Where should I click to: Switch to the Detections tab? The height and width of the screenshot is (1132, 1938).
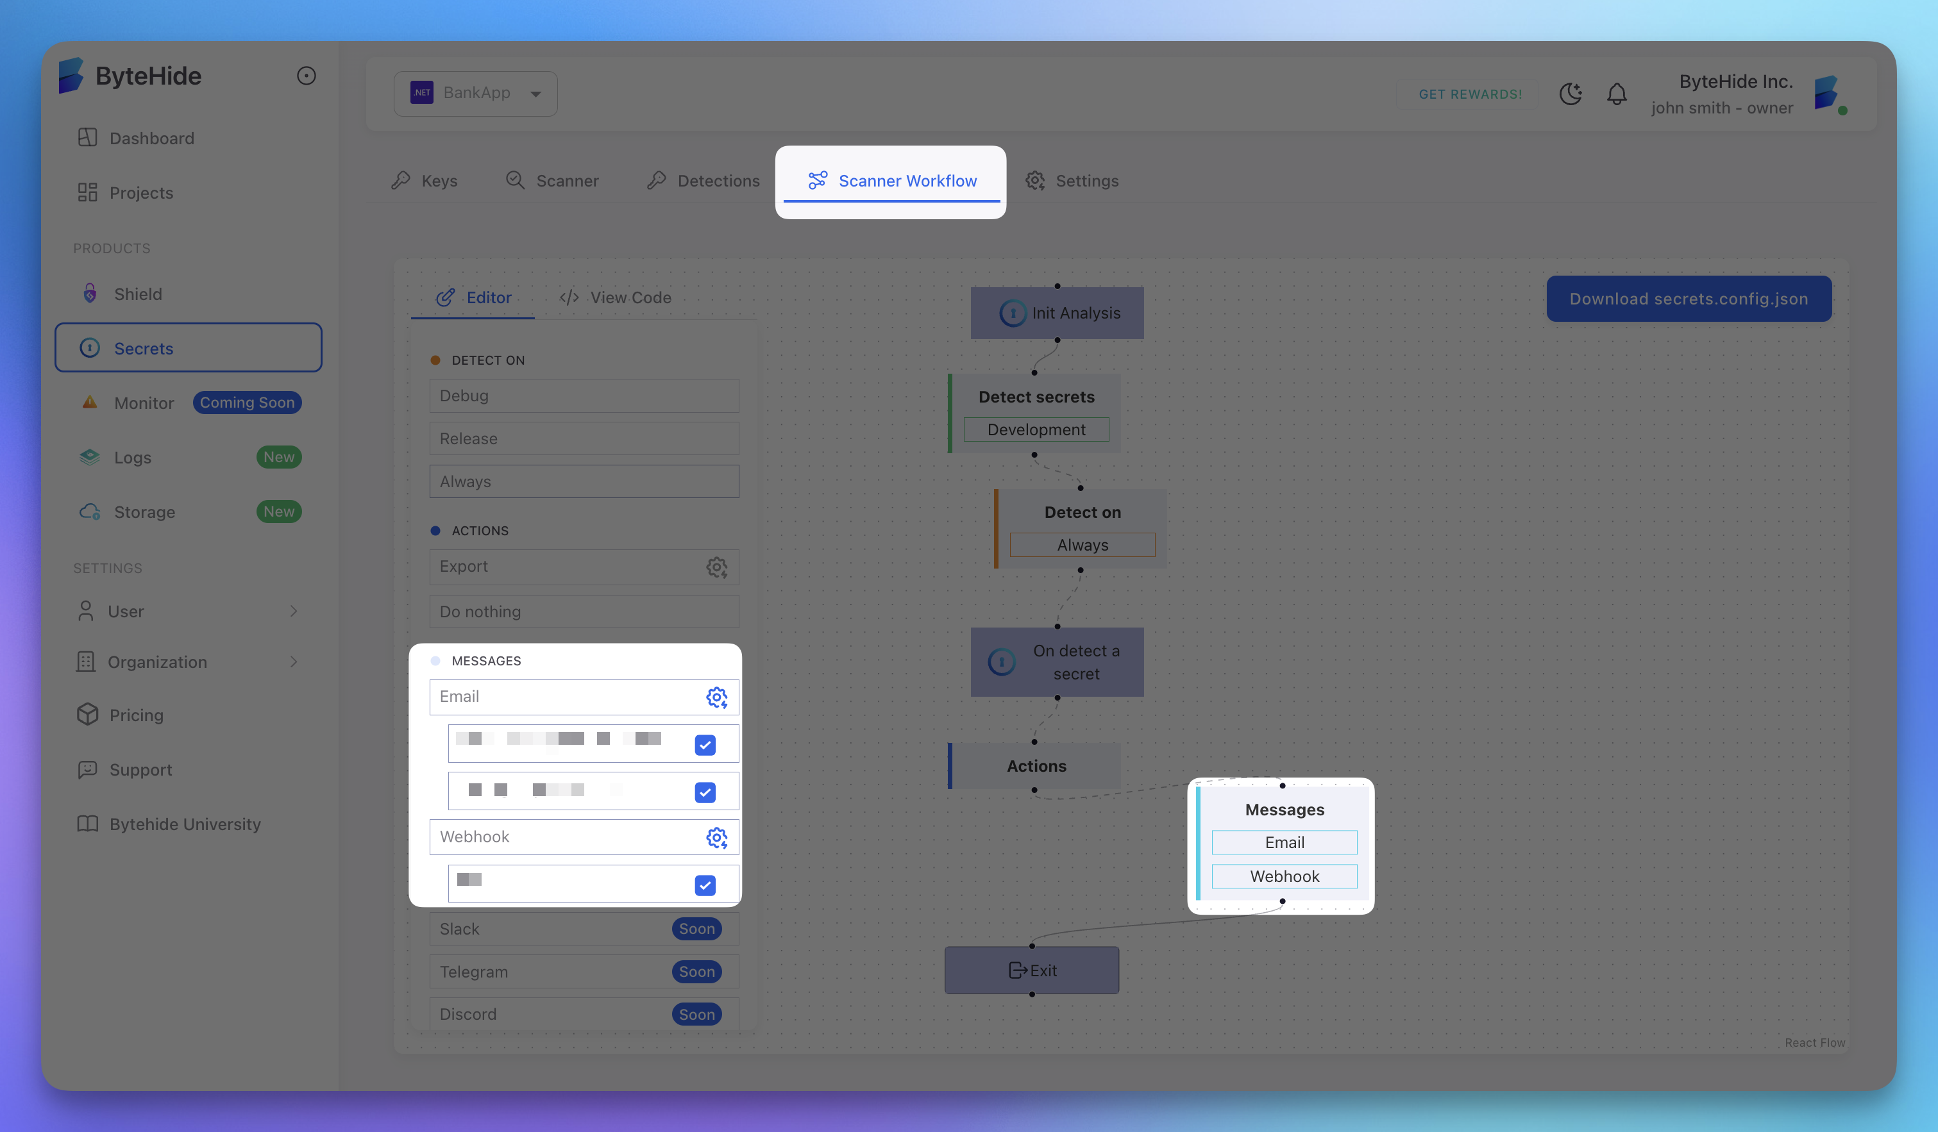(x=718, y=181)
